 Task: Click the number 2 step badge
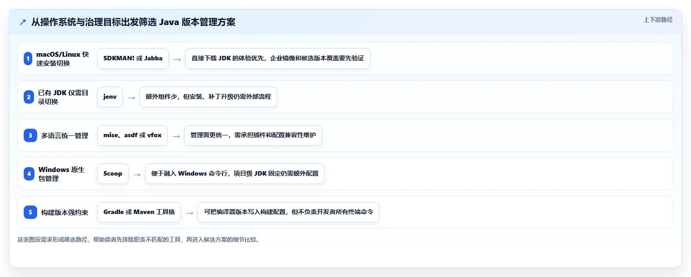click(x=29, y=97)
